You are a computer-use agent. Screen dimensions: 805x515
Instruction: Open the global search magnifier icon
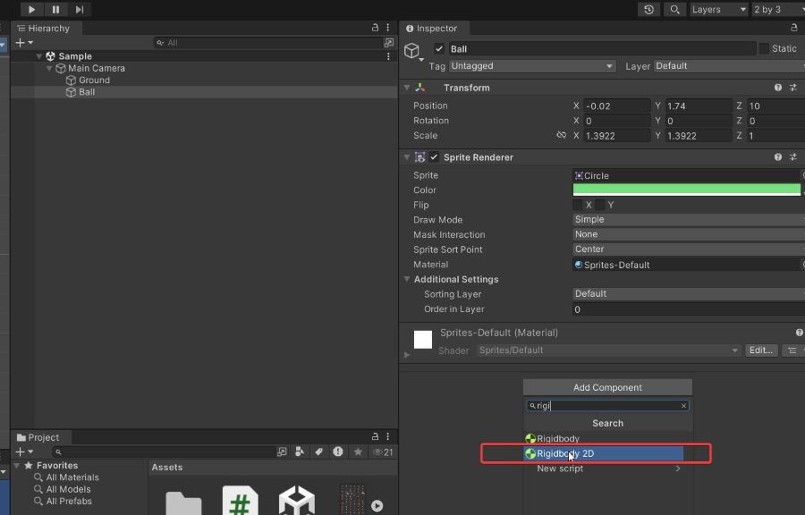(674, 9)
